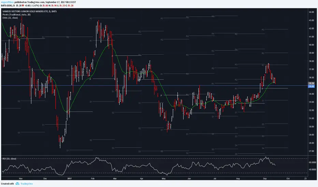The height and width of the screenshot is (187, 318).
Task: Click the EMA (21, close) indicator label
Action: 10,18
